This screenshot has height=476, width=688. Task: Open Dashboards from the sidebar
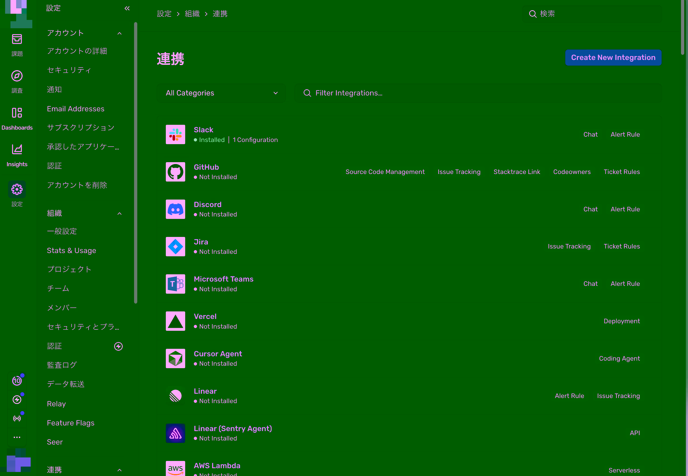click(x=17, y=113)
